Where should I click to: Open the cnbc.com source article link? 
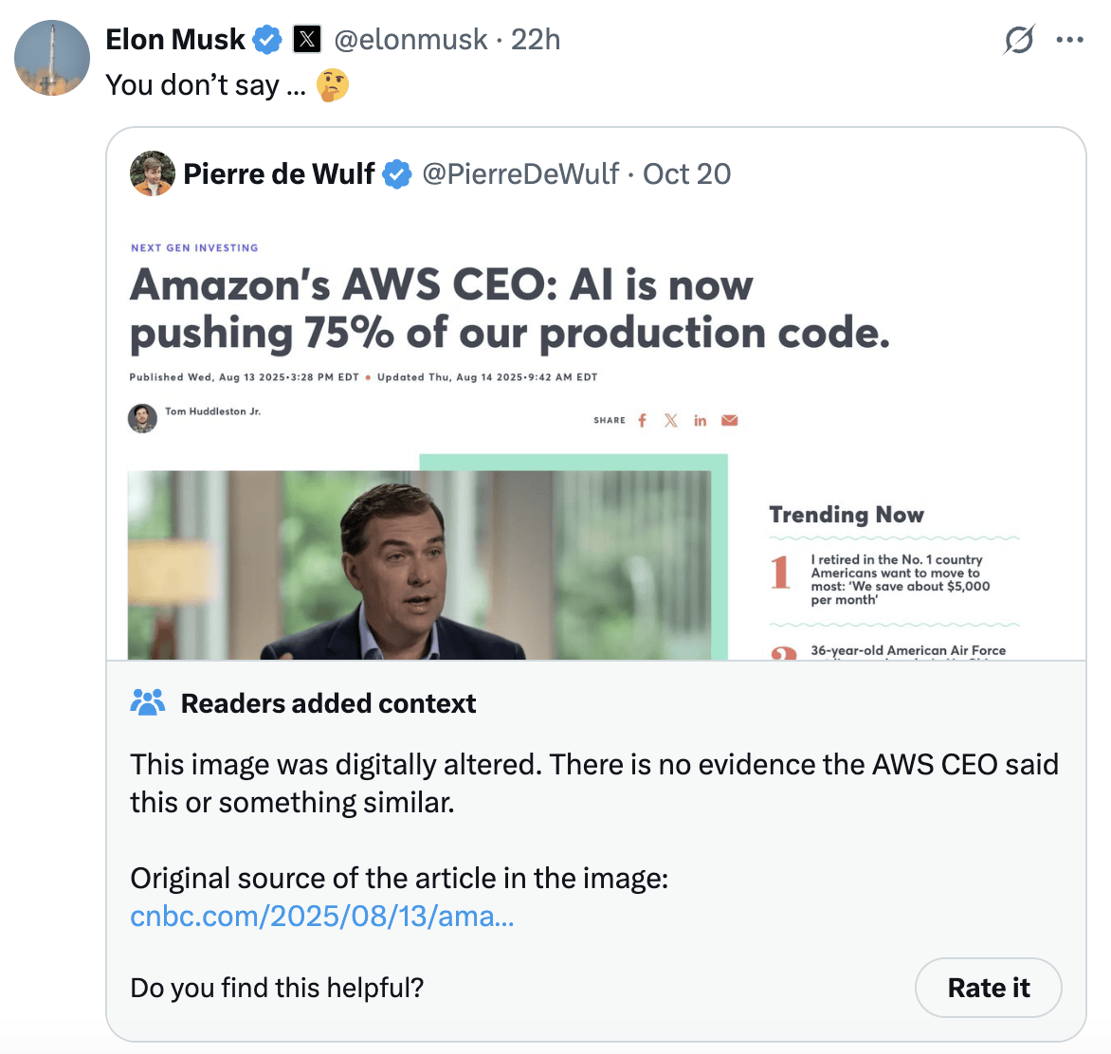pyautogui.click(x=322, y=917)
